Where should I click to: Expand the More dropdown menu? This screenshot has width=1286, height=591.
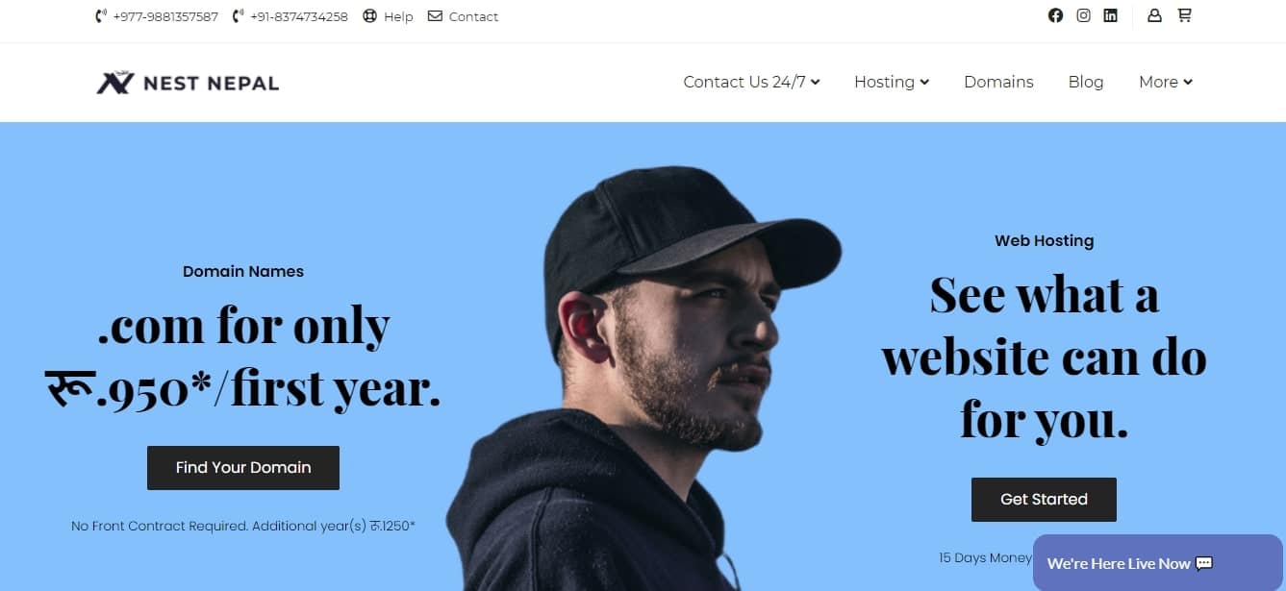point(1166,82)
